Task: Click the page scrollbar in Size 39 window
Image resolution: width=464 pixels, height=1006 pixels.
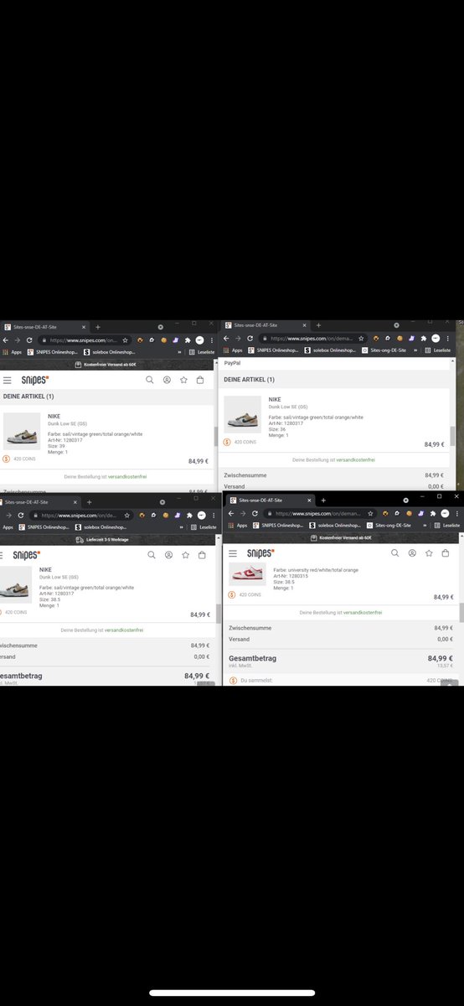Action: pos(215,437)
